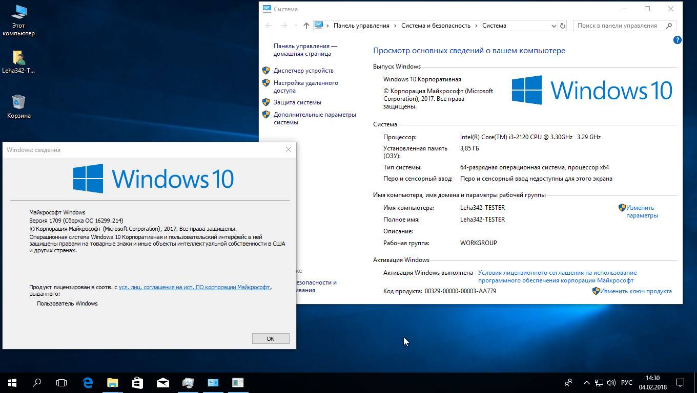The height and width of the screenshot is (393, 697).
Task: Go to Панель управления breadcrumb
Action: tap(361, 26)
